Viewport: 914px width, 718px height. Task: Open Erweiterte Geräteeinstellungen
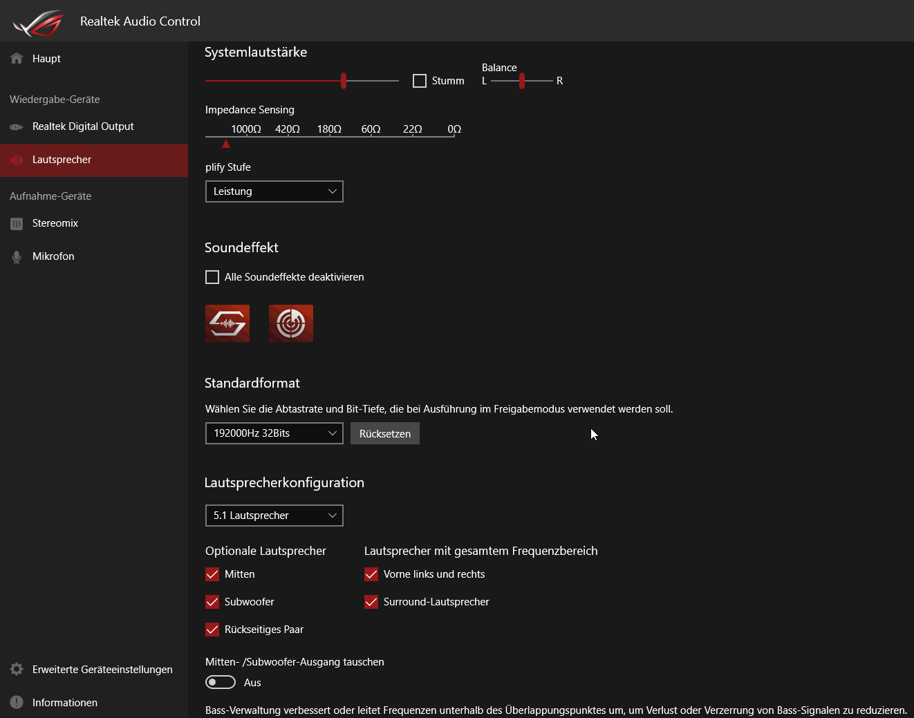tap(94, 669)
